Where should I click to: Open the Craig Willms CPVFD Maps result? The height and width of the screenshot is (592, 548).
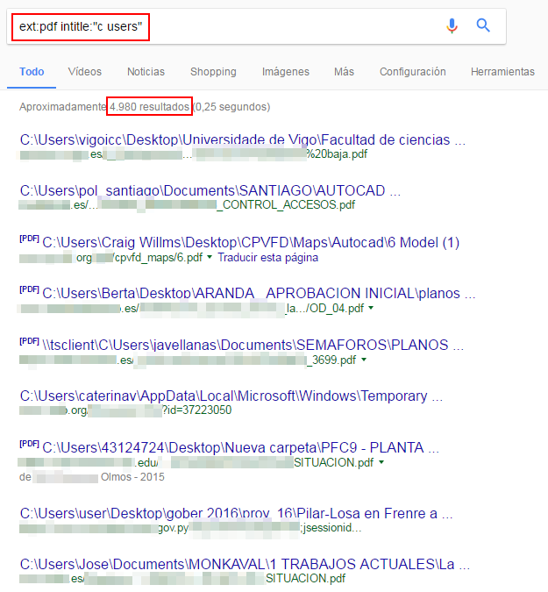pos(251,242)
